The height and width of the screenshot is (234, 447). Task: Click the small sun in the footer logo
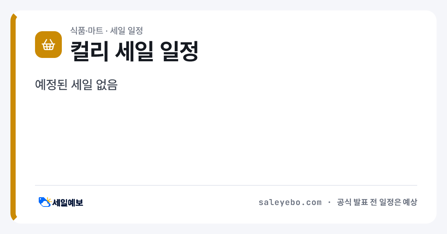[x=49, y=199]
